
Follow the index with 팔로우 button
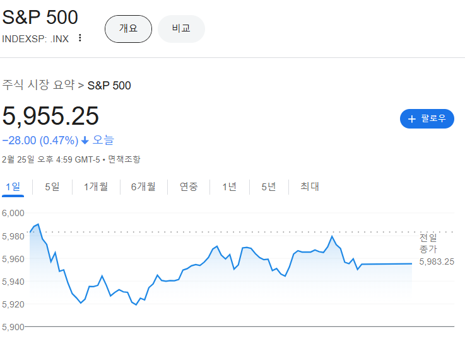tap(427, 118)
